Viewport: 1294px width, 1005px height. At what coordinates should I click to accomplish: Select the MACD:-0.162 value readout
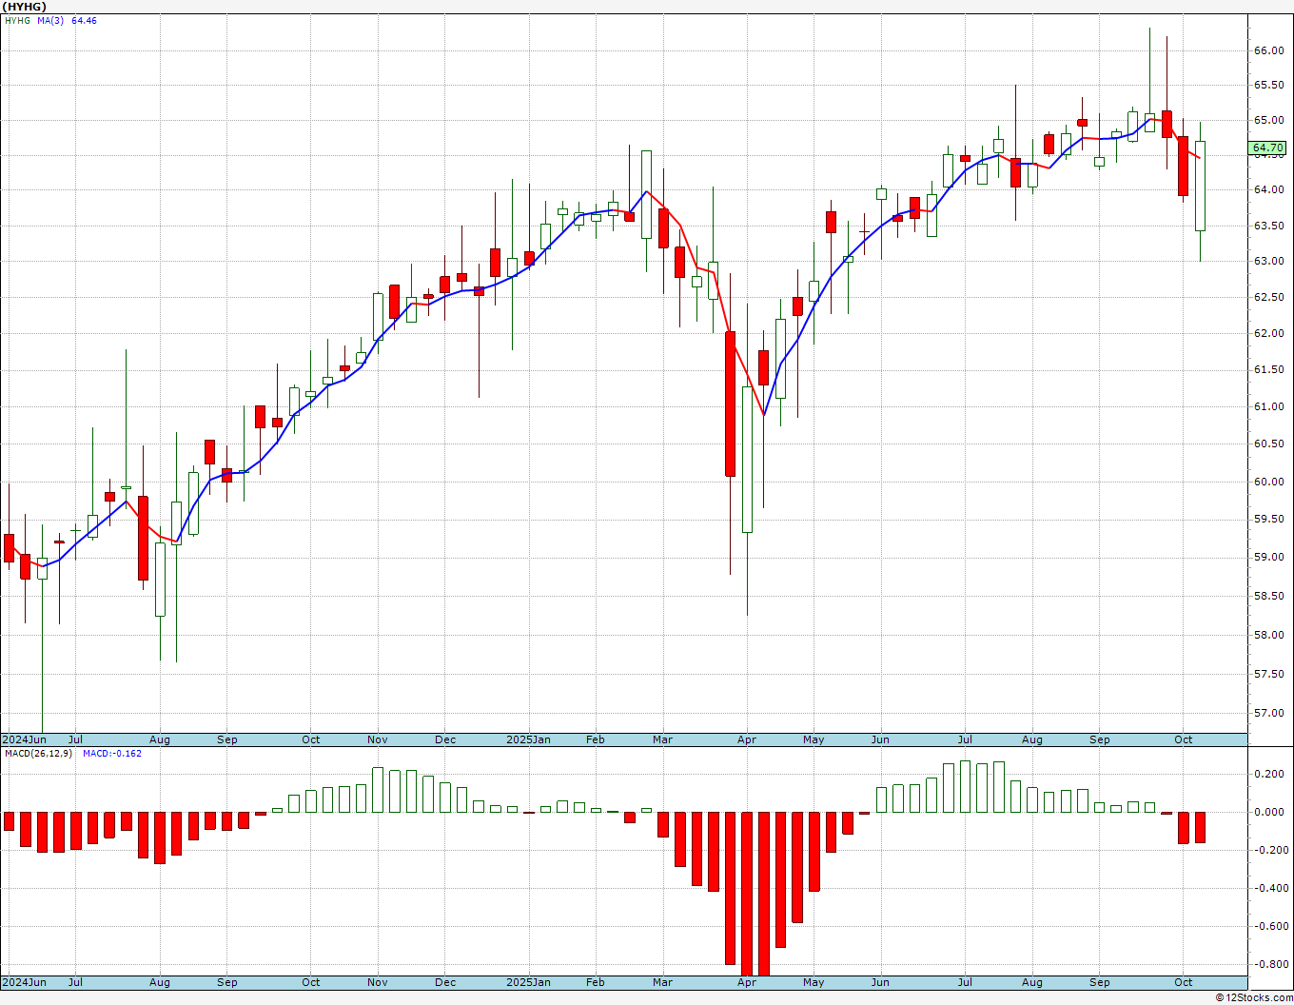111,754
